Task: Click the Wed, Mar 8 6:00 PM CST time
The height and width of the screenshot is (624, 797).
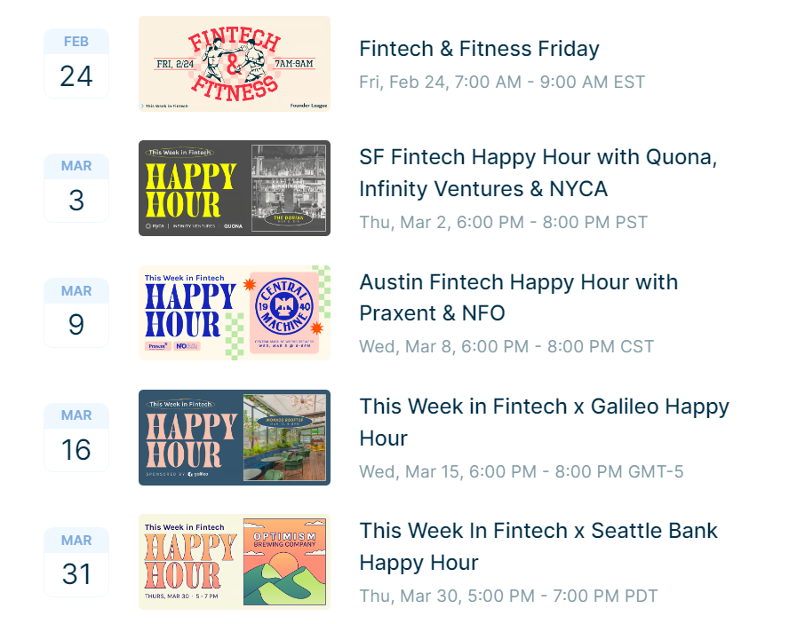Action: pos(506,347)
